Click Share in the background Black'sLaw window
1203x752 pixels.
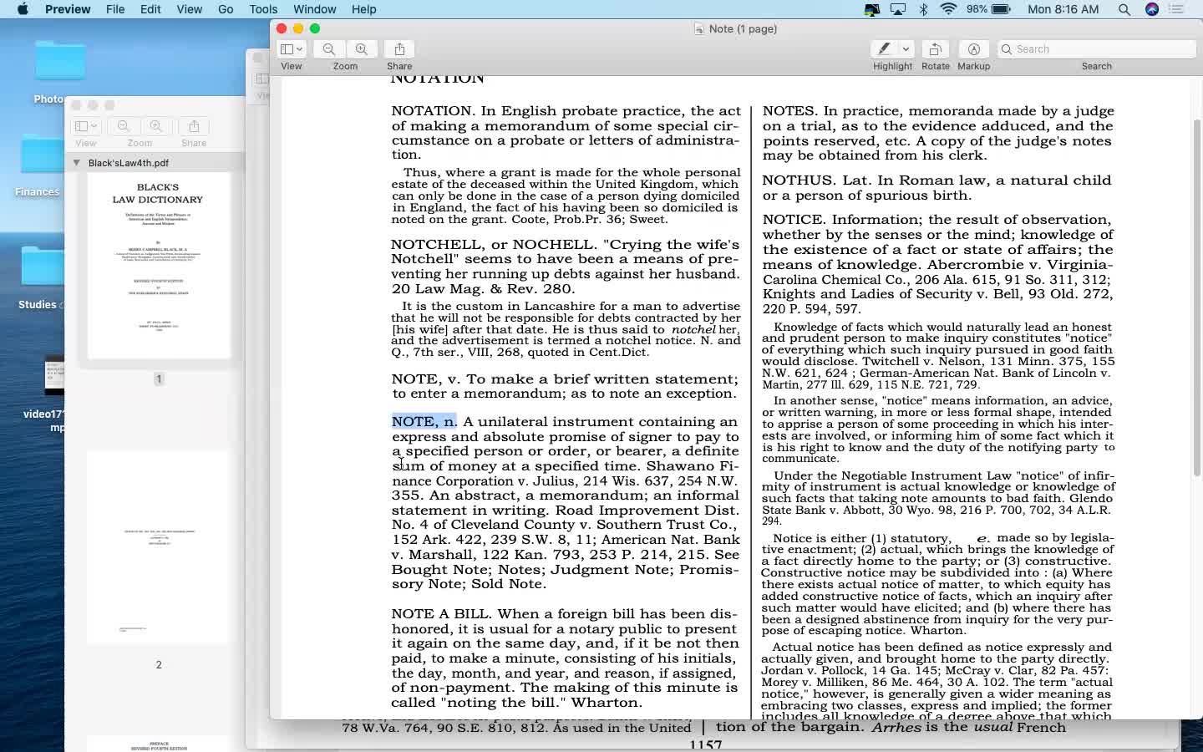pos(194,126)
